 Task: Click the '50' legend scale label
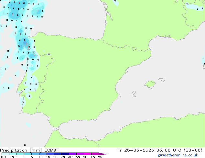pos(100,157)
